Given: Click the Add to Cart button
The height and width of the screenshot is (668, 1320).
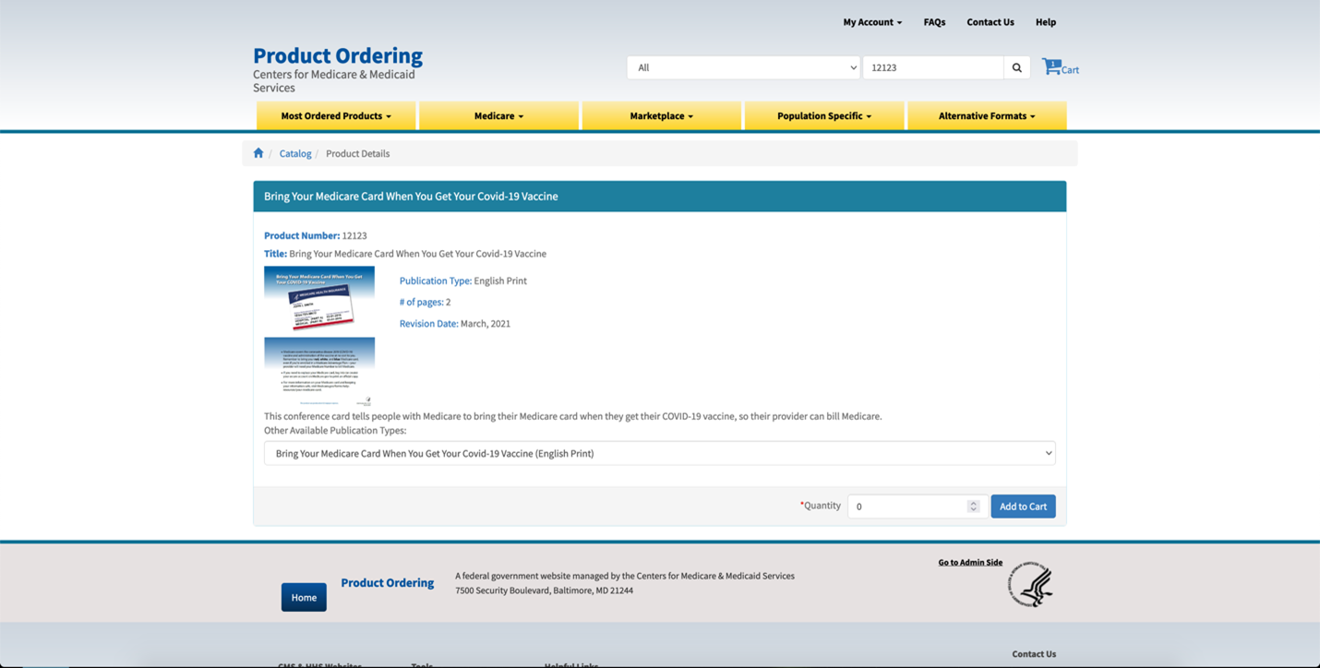Looking at the screenshot, I should [1023, 507].
